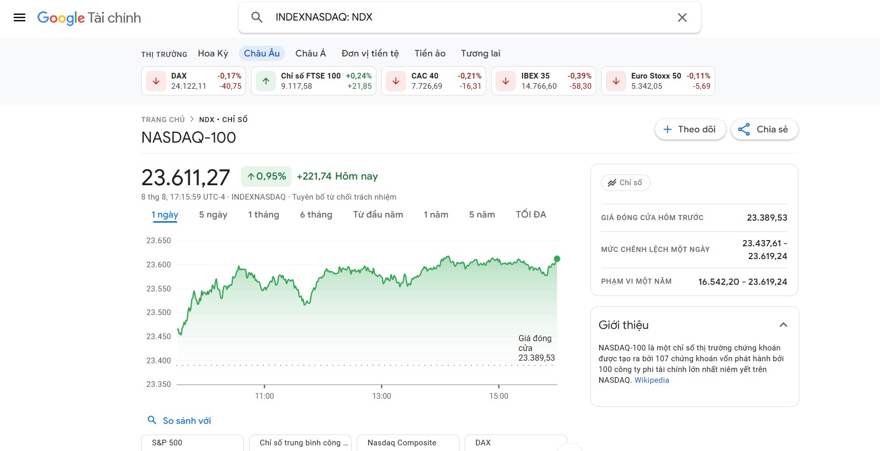
Task: Select the Tiền ảo tab
Action: point(430,53)
